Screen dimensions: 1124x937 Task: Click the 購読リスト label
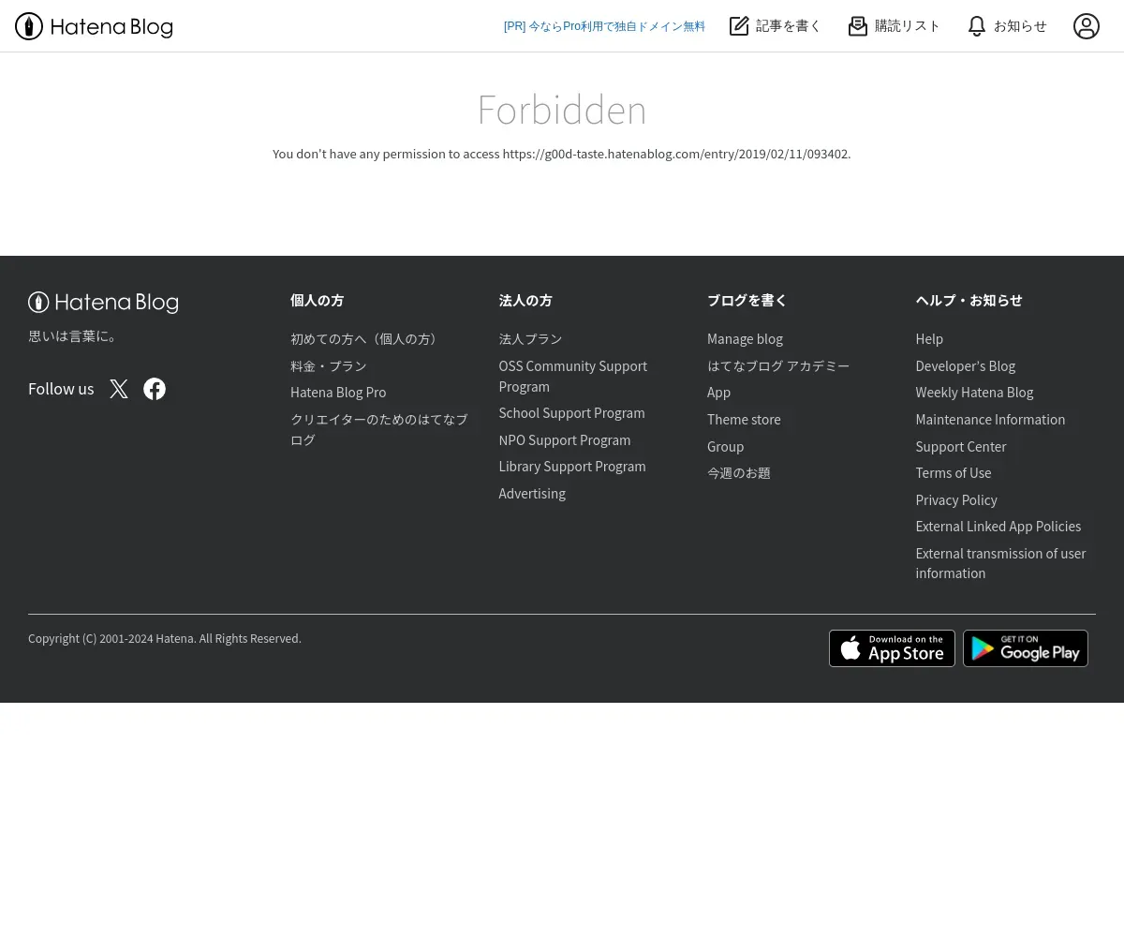point(908,26)
